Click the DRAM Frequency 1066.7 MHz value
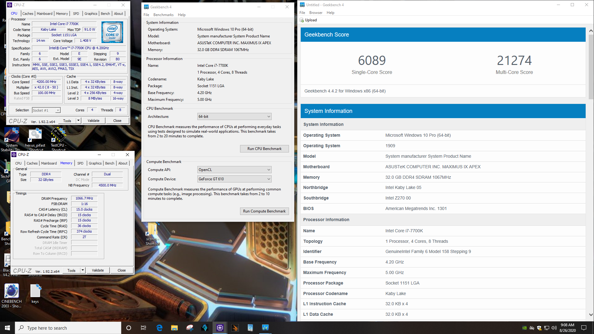This screenshot has height=334, width=594. point(84,199)
